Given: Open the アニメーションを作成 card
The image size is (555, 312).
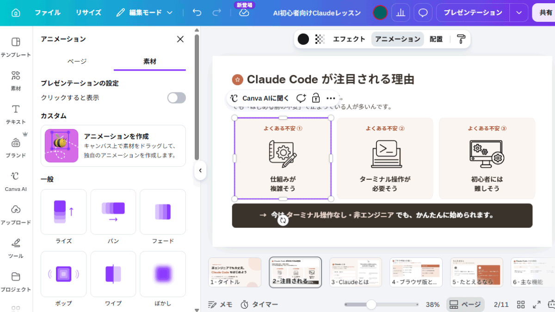Looking at the screenshot, I should (113, 146).
